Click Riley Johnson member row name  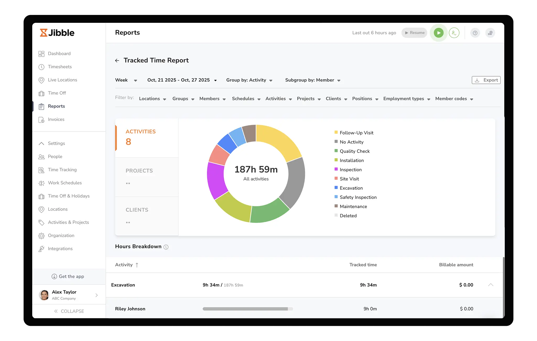pos(130,309)
